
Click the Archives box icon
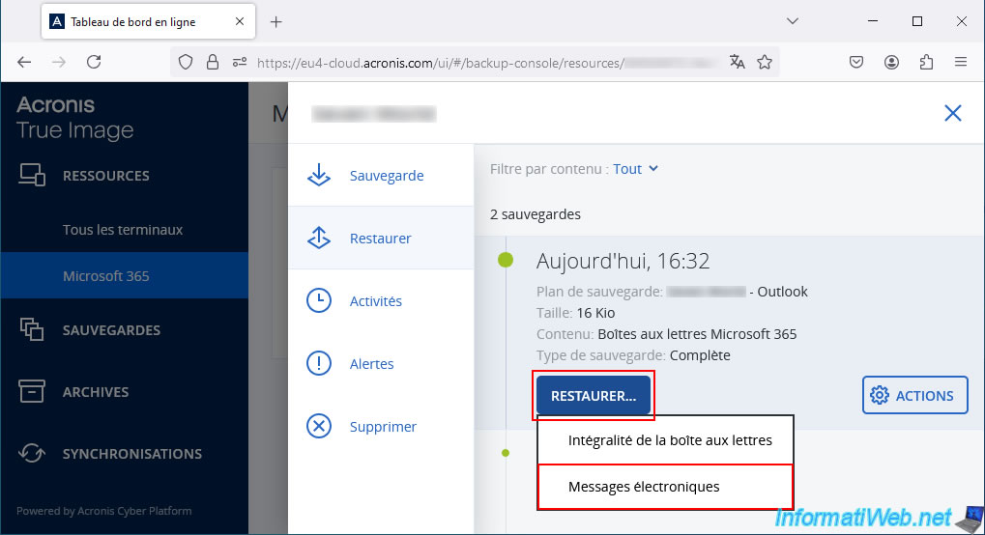[x=32, y=391]
